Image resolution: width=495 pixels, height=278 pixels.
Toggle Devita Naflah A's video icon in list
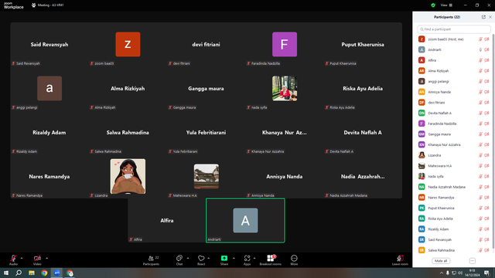(486, 114)
